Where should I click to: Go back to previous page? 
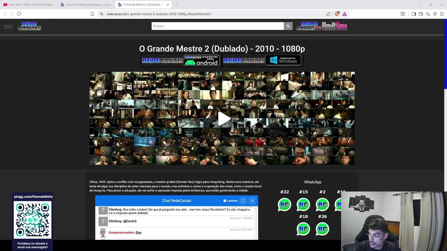pos(5,14)
